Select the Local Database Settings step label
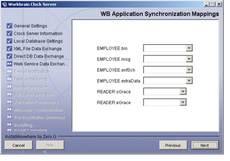This screenshot has width=230, height=161. (x=38, y=41)
